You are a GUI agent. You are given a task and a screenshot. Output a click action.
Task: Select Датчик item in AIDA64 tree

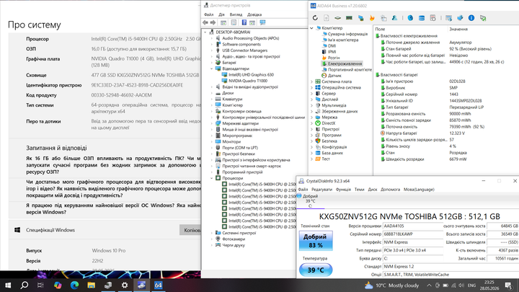click(x=334, y=76)
